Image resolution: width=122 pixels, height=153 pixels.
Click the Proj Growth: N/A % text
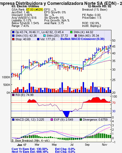pyautogui.click(x=57, y=20)
